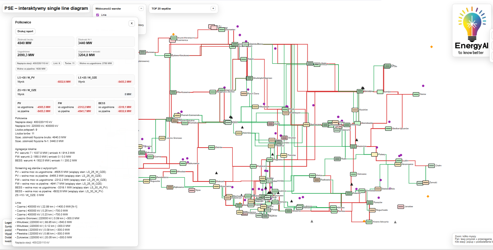
Task: Select the Trębaczew station node
Action: 253,166
